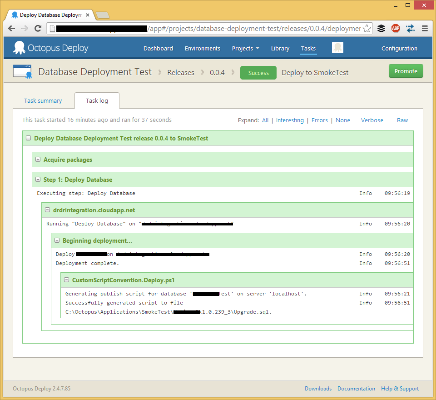The width and height of the screenshot is (436, 400).
Task: Bookmark page with the star icon
Action: (367, 28)
